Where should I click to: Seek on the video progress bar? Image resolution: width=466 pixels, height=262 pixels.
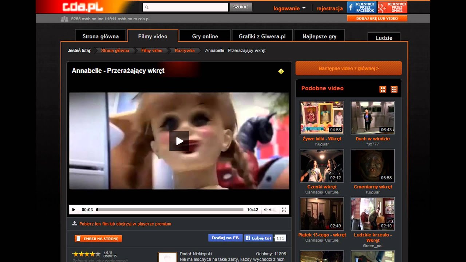pyautogui.click(x=170, y=210)
